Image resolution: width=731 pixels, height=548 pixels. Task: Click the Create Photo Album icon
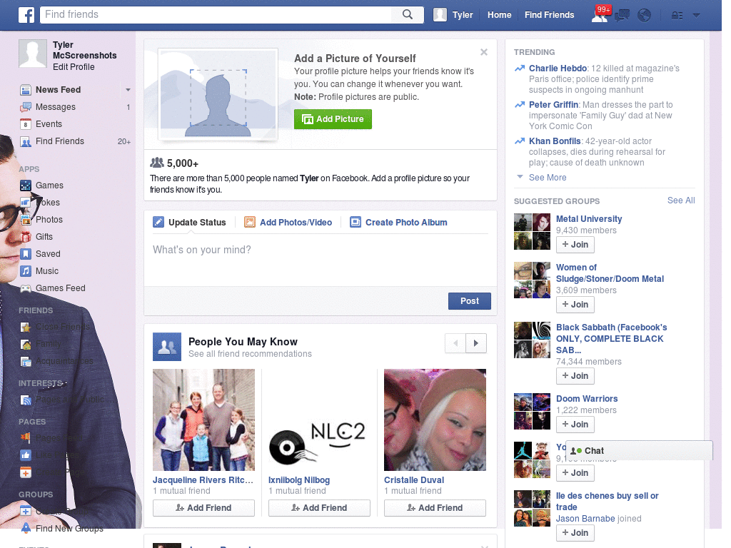pyautogui.click(x=356, y=223)
